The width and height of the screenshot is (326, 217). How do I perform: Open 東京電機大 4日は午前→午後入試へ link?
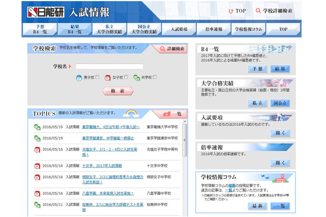pos(111,127)
